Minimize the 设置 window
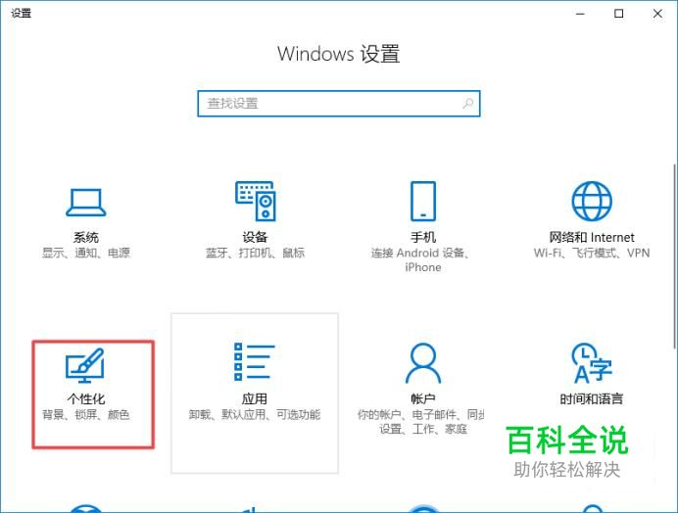 pos(580,14)
